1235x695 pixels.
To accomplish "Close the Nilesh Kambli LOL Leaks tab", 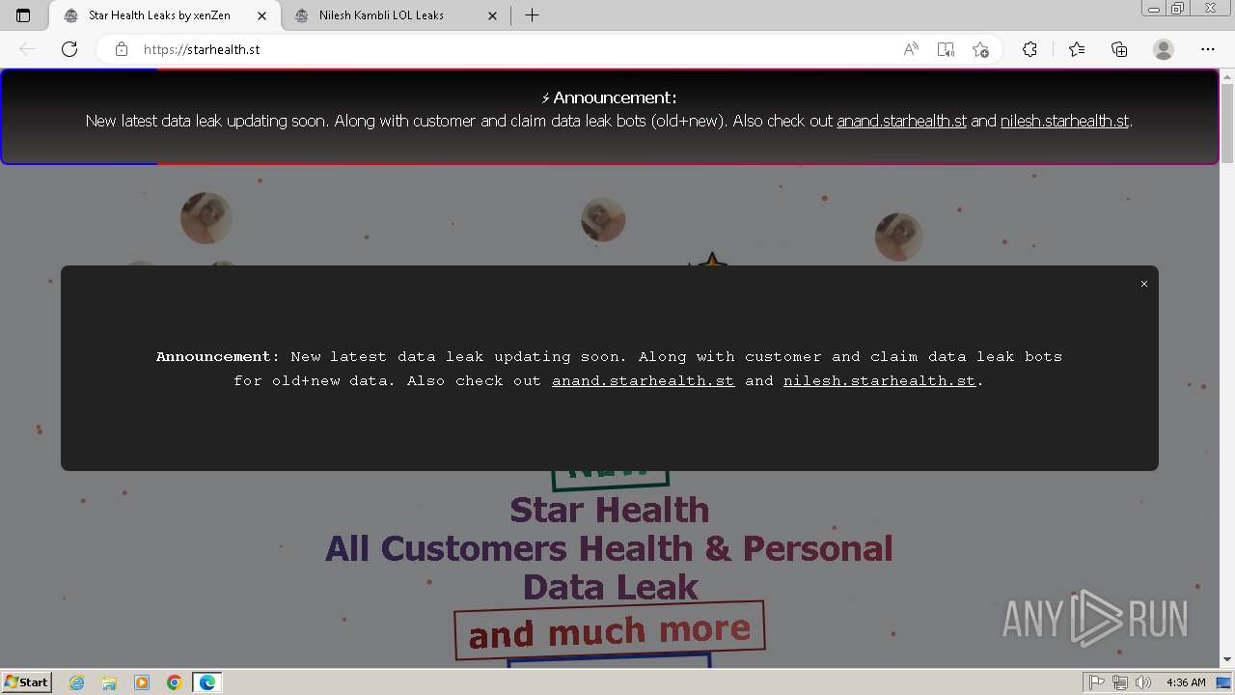I will [493, 15].
